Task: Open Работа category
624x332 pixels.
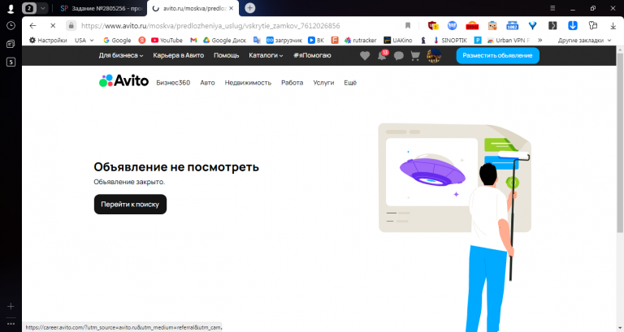Action: click(x=292, y=83)
